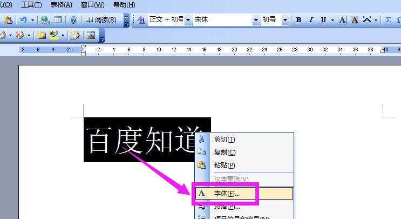Expand the 宋体 font name dropdown
Viewport: 401px width, 219px height.
pyautogui.click(x=256, y=20)
